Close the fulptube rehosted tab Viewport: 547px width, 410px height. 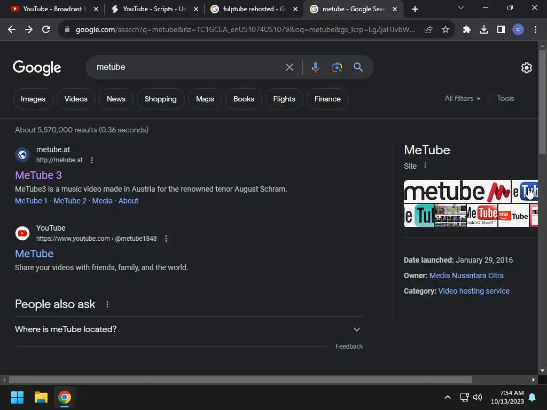coord(295,9)
